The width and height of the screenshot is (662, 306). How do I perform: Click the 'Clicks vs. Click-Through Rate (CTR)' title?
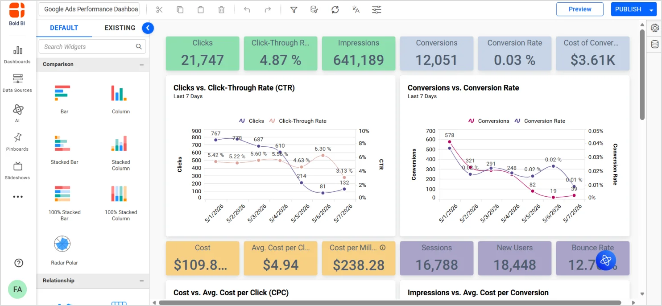coord(234,88)
